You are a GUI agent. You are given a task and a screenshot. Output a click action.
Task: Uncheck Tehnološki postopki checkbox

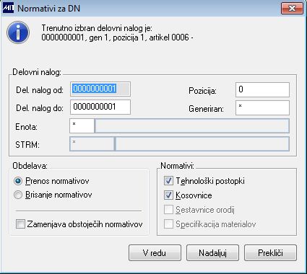coord(168,181)
